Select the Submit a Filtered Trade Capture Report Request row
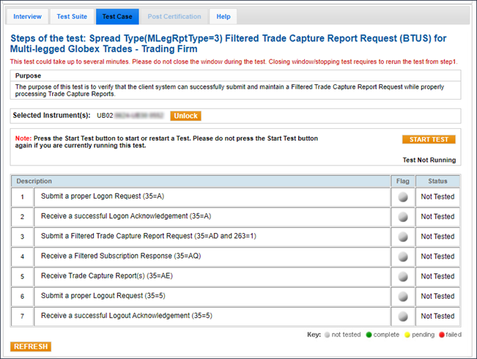The image size is (477, 359). [x=212, y=237]
